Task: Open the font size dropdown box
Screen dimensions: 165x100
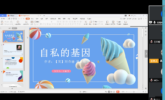Action: [x=53, y=22]
